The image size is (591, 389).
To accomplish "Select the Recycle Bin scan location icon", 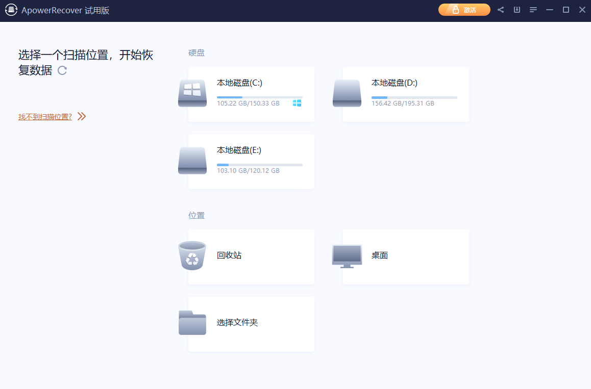I will pyautogui.click(x=192, y=255).
